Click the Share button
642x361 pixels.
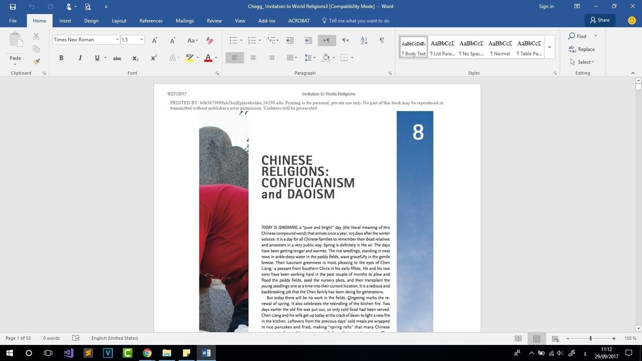(x=599, y=20)
